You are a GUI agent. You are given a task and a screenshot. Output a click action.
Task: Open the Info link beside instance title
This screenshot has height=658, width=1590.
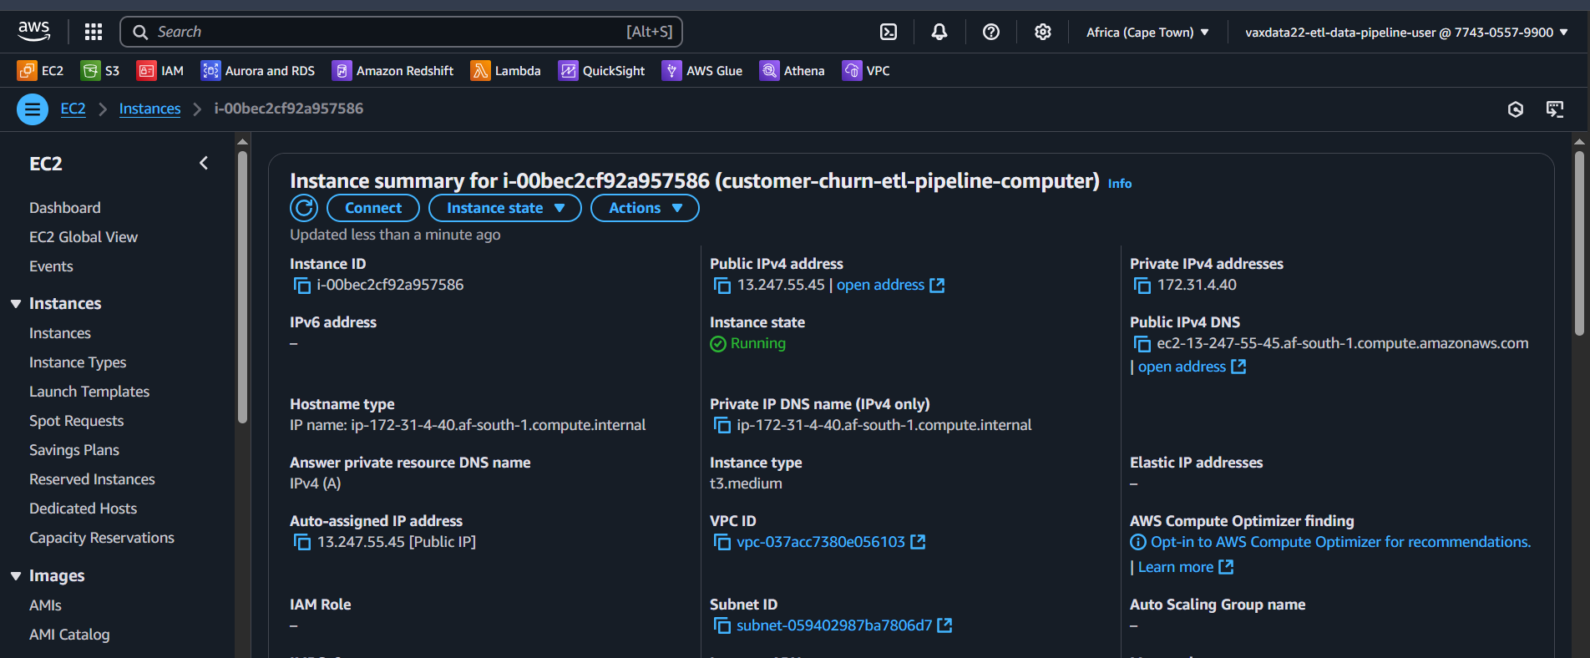click(x=1120, y=184)
